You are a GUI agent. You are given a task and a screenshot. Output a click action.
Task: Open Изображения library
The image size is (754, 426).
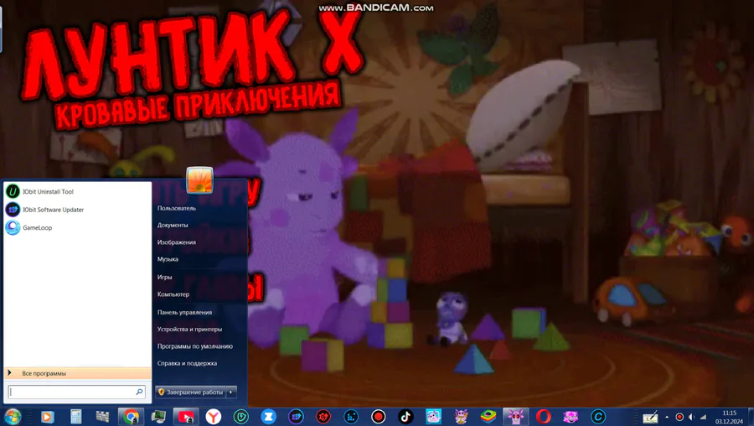(x=176, y=242)
